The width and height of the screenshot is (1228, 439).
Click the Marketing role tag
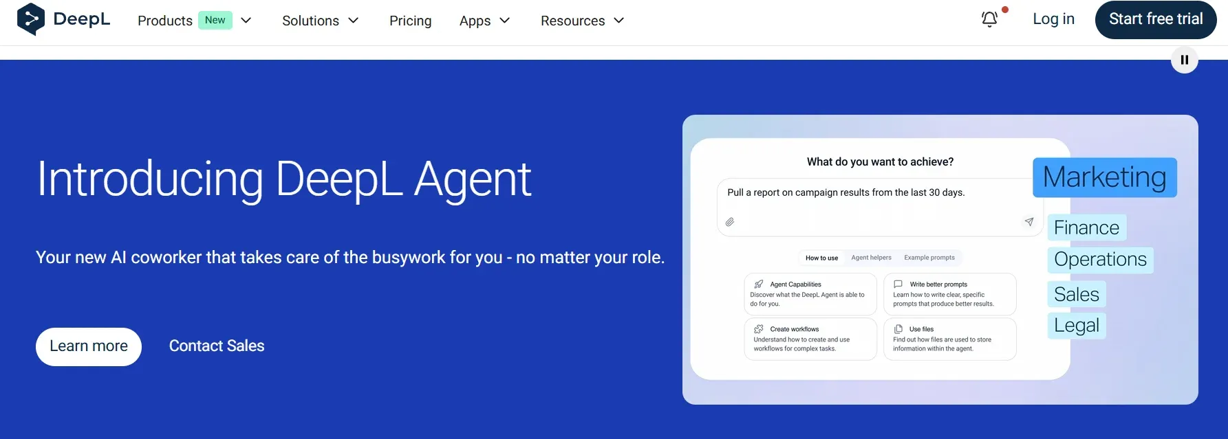1105,177
